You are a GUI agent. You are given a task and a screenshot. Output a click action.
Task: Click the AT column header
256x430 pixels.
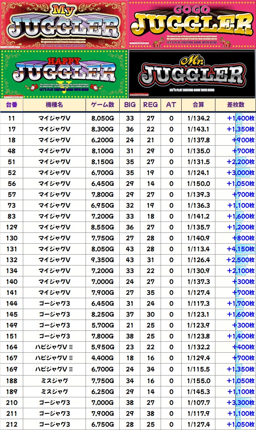tap(171, 105)
